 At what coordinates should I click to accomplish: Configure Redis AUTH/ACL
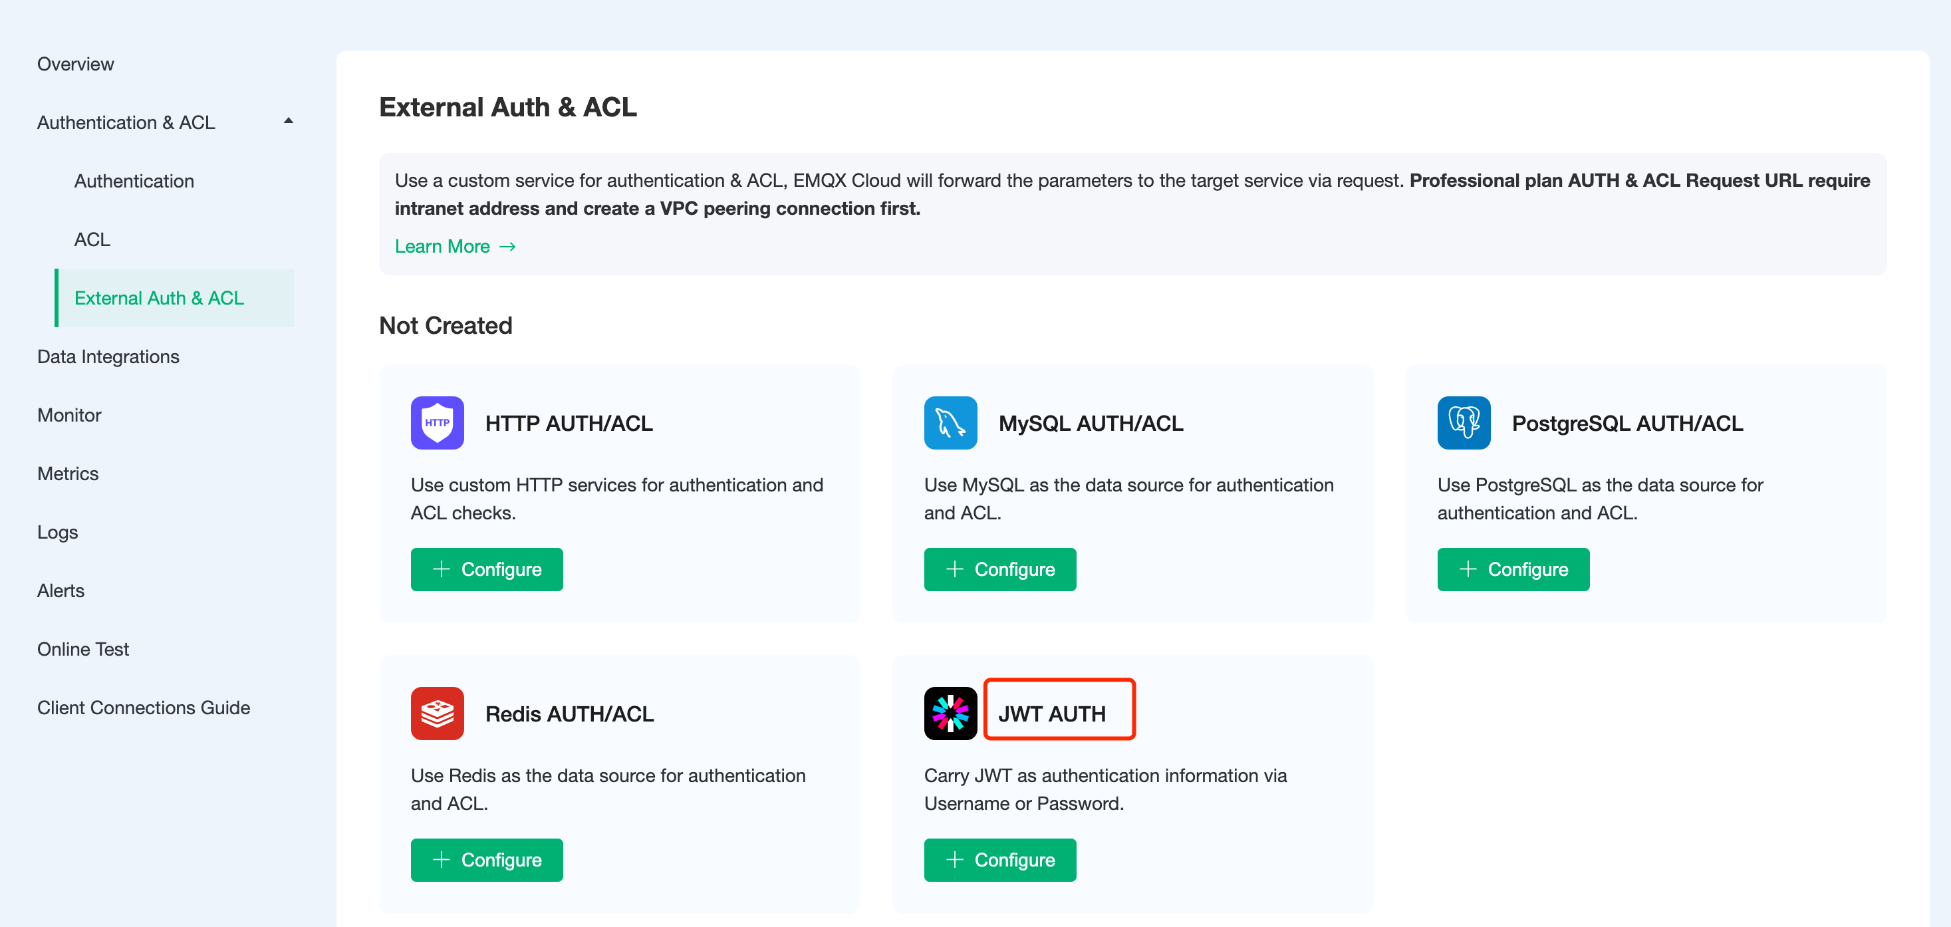487,861
